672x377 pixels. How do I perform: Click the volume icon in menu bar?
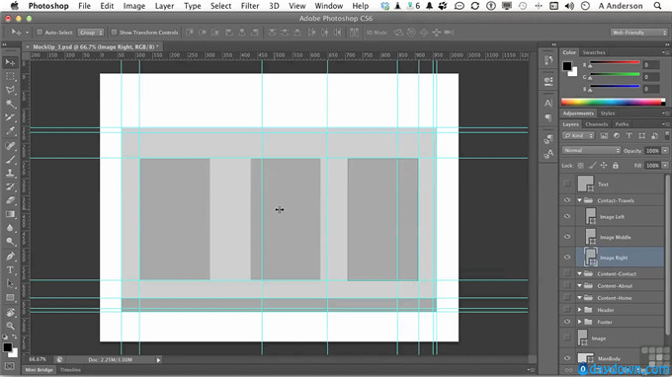[x=569, y=6]
